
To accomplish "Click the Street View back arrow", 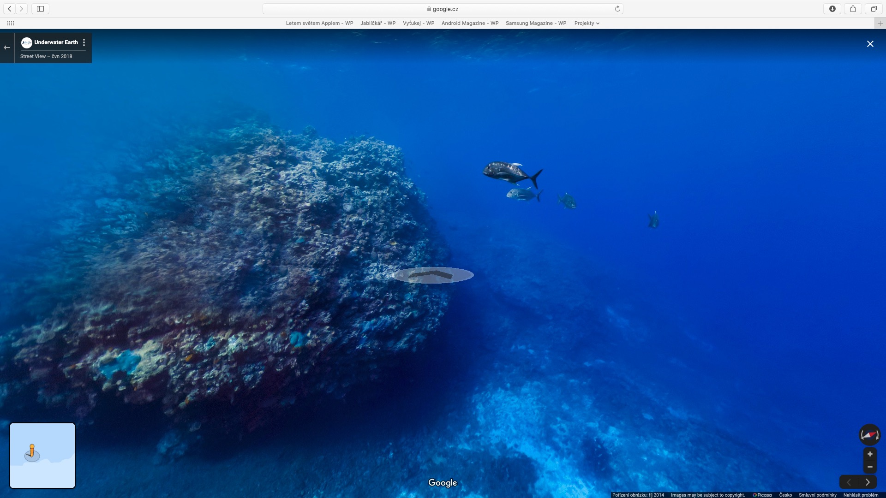I will 7,47.
